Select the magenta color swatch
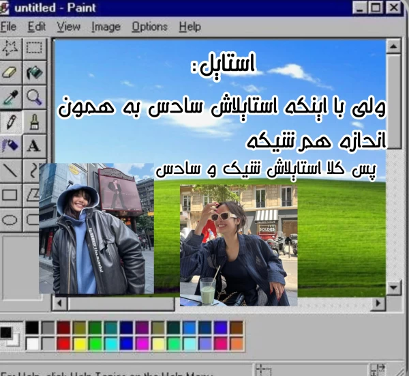The height and width of the screenshot is (376, 409). point(142,344)
